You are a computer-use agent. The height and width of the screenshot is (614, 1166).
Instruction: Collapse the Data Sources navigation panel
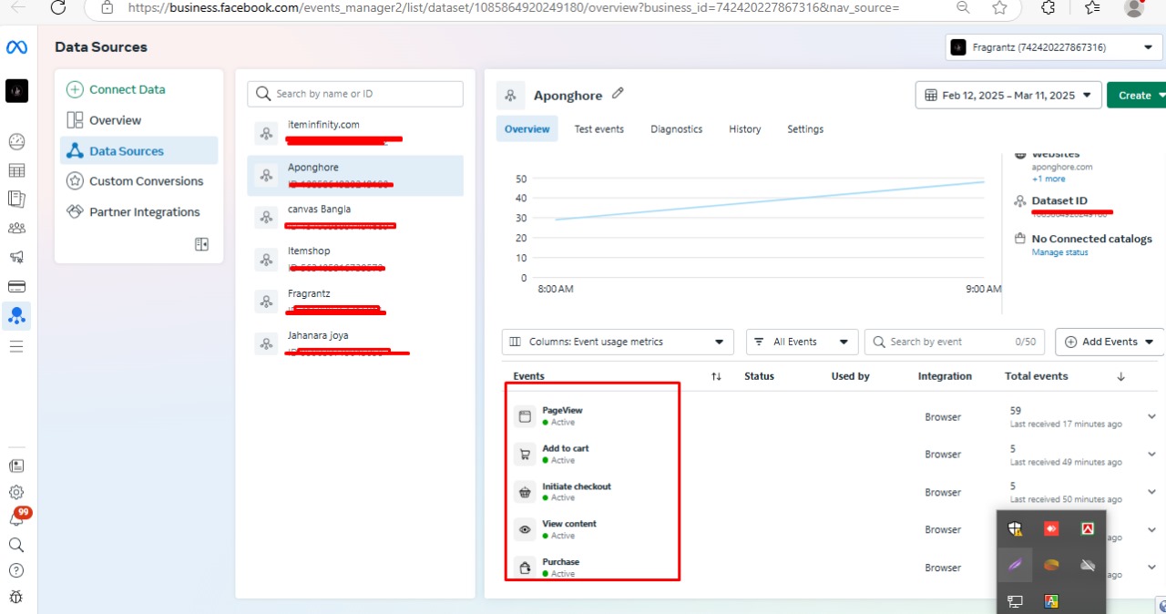(x=202, y=244)
